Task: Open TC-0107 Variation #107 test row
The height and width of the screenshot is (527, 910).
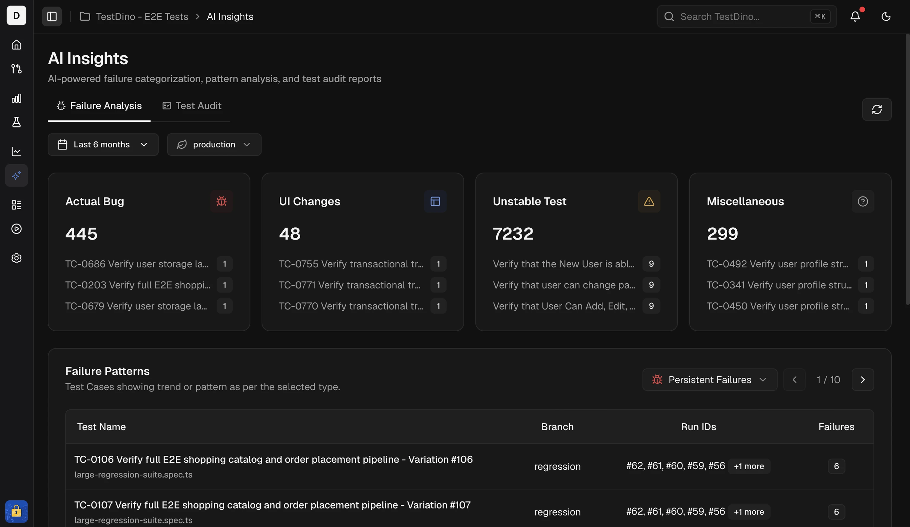Action: 470,509
